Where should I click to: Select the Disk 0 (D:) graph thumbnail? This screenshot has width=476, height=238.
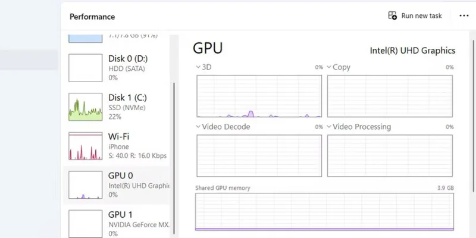[x=86, y=68]
